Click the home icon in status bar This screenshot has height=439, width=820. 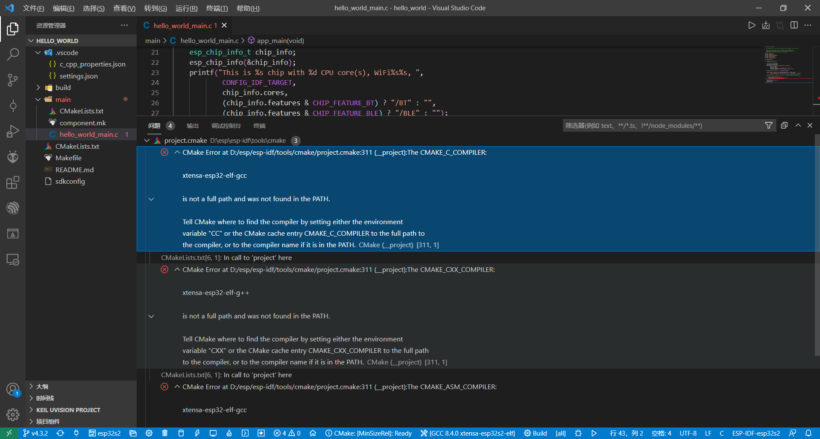(313, 433)
